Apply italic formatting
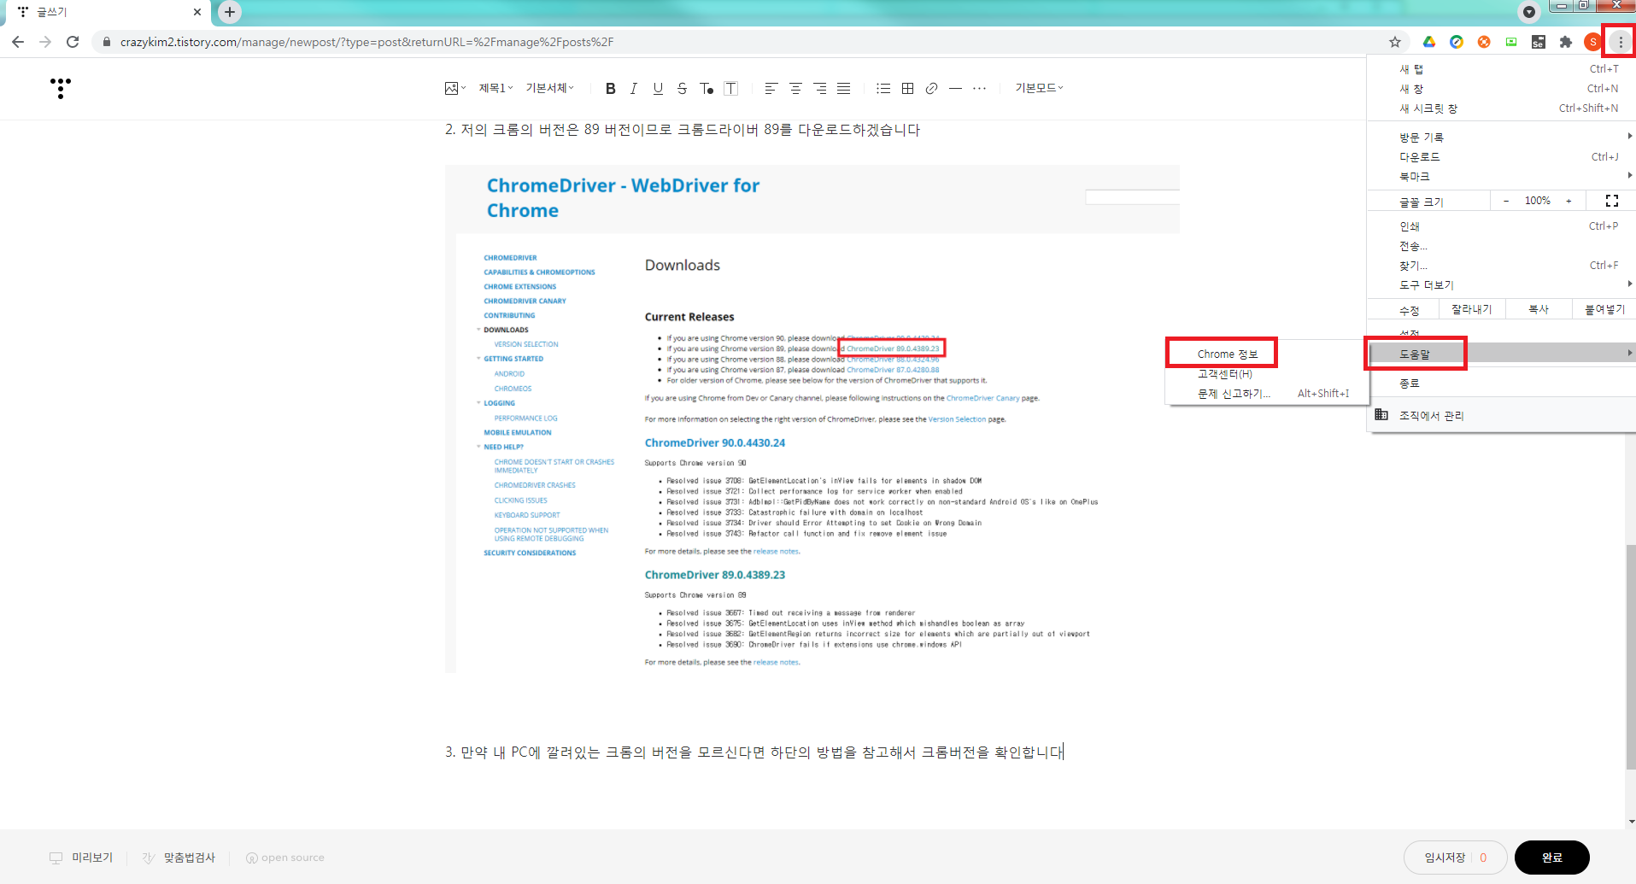The width and height of the screenshot is (1636, 884). [x=634, y=88]
